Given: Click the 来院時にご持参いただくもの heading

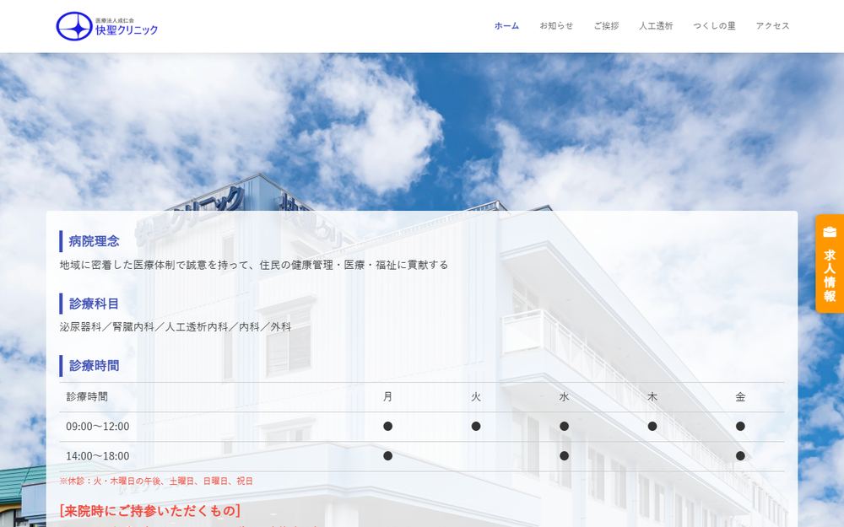Looking at the screenshot, I should 150,510.
